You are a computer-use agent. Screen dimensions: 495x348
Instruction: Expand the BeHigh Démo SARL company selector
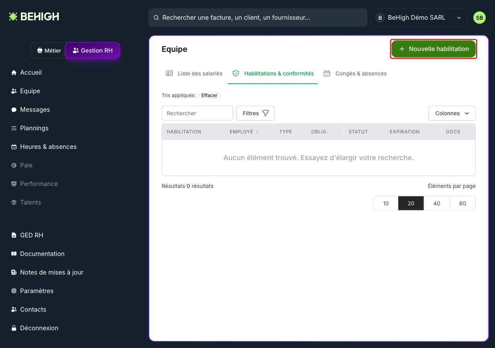419,18
